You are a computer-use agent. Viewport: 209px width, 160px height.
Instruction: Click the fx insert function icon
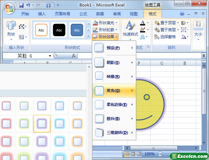(x=73, y=56)
